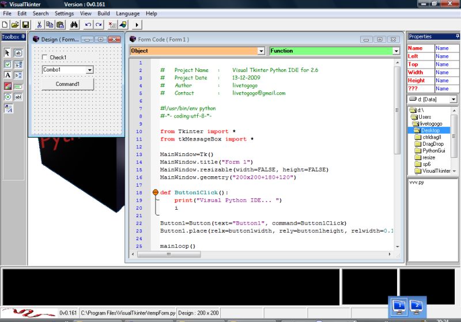Image resolution: width=461 pixels, height=322 pixels.
Task: Select the list box widget tool
Action: pyautogui.click(x=18, y=75)
